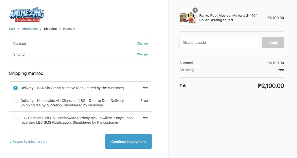Click the Animezing store logo
Image resolution: width=297 pixels, height=158 pixels.
(27, 15)
